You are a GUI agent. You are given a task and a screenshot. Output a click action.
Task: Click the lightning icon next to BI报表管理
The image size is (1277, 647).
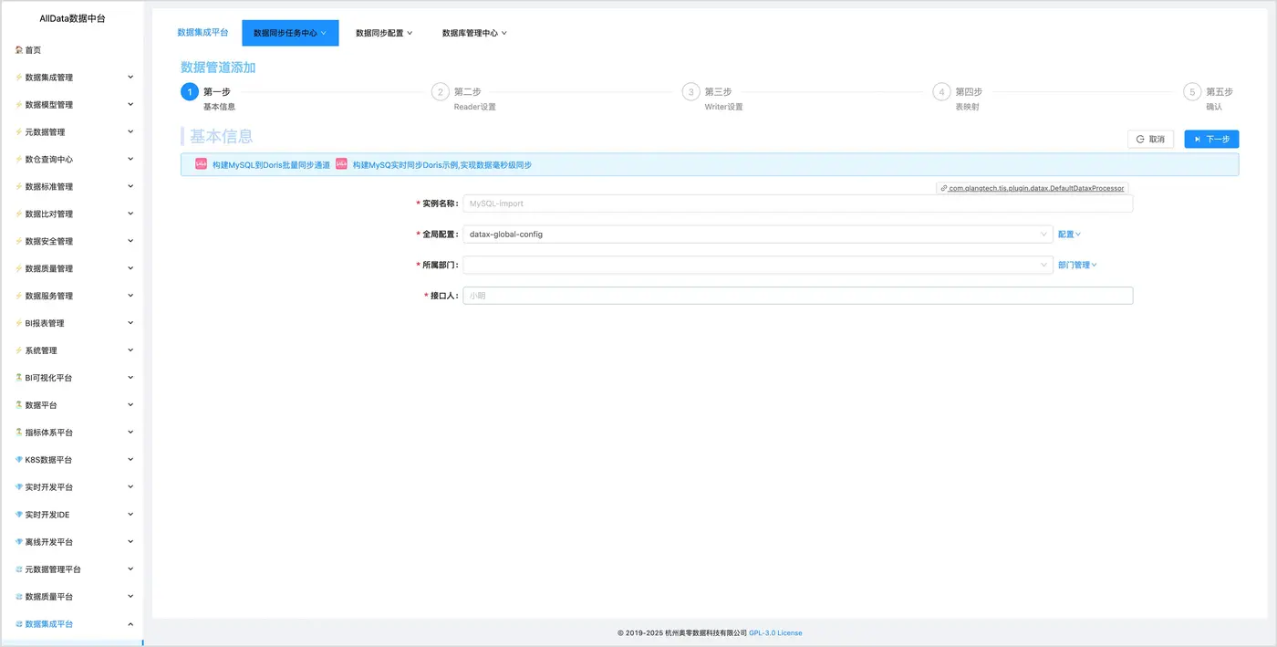pyautogui.click(x=19, y=324)
